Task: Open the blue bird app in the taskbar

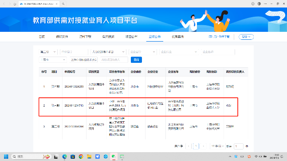Action: (x=98, y=157)
